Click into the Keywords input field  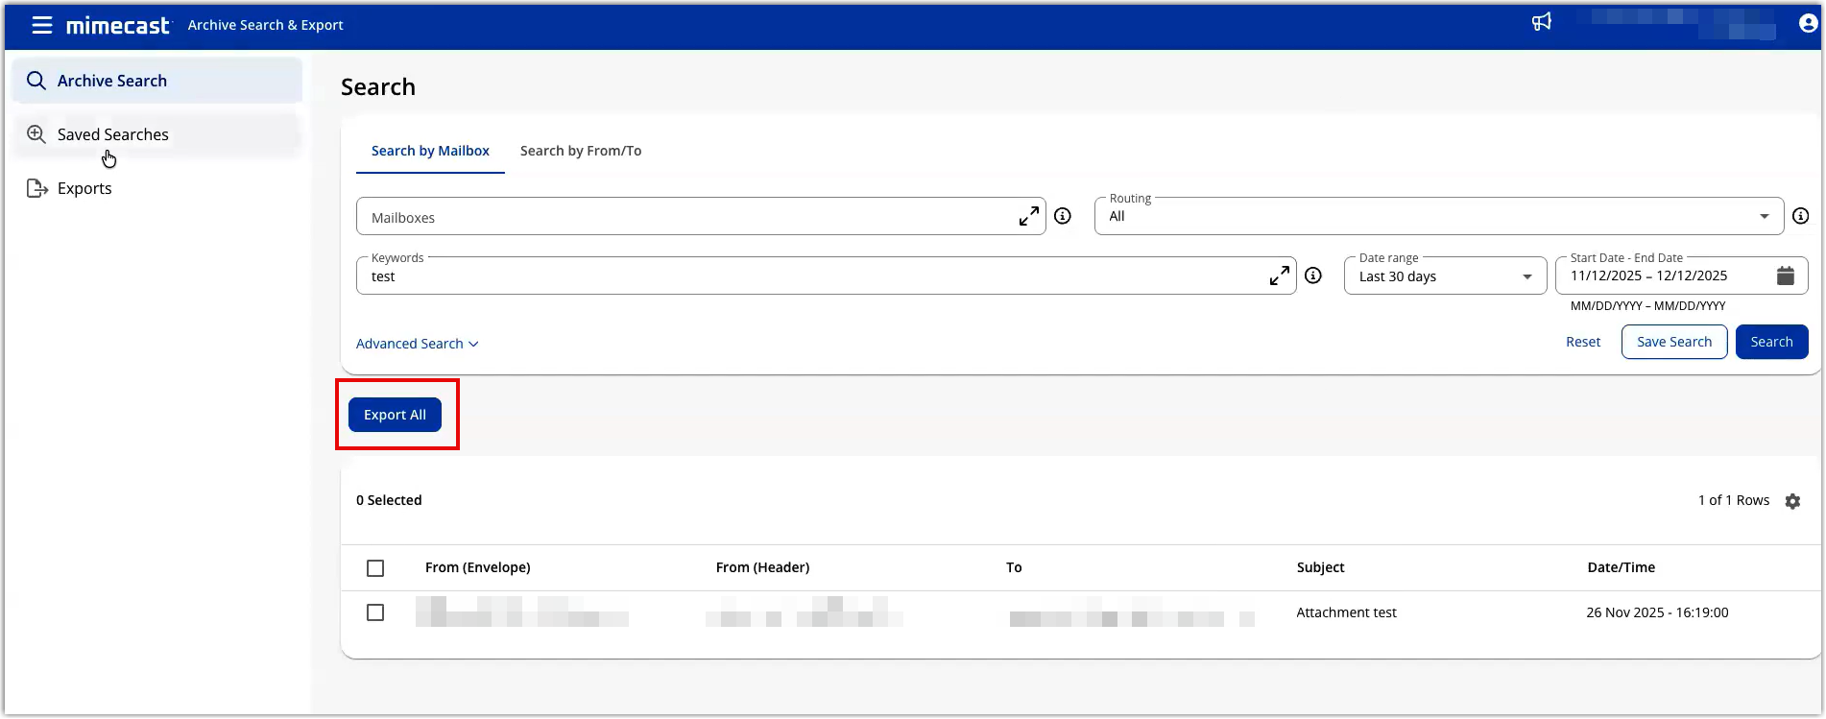[806, 276]
